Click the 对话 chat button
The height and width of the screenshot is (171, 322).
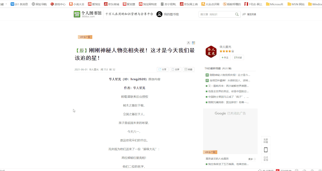coord(238,58)
